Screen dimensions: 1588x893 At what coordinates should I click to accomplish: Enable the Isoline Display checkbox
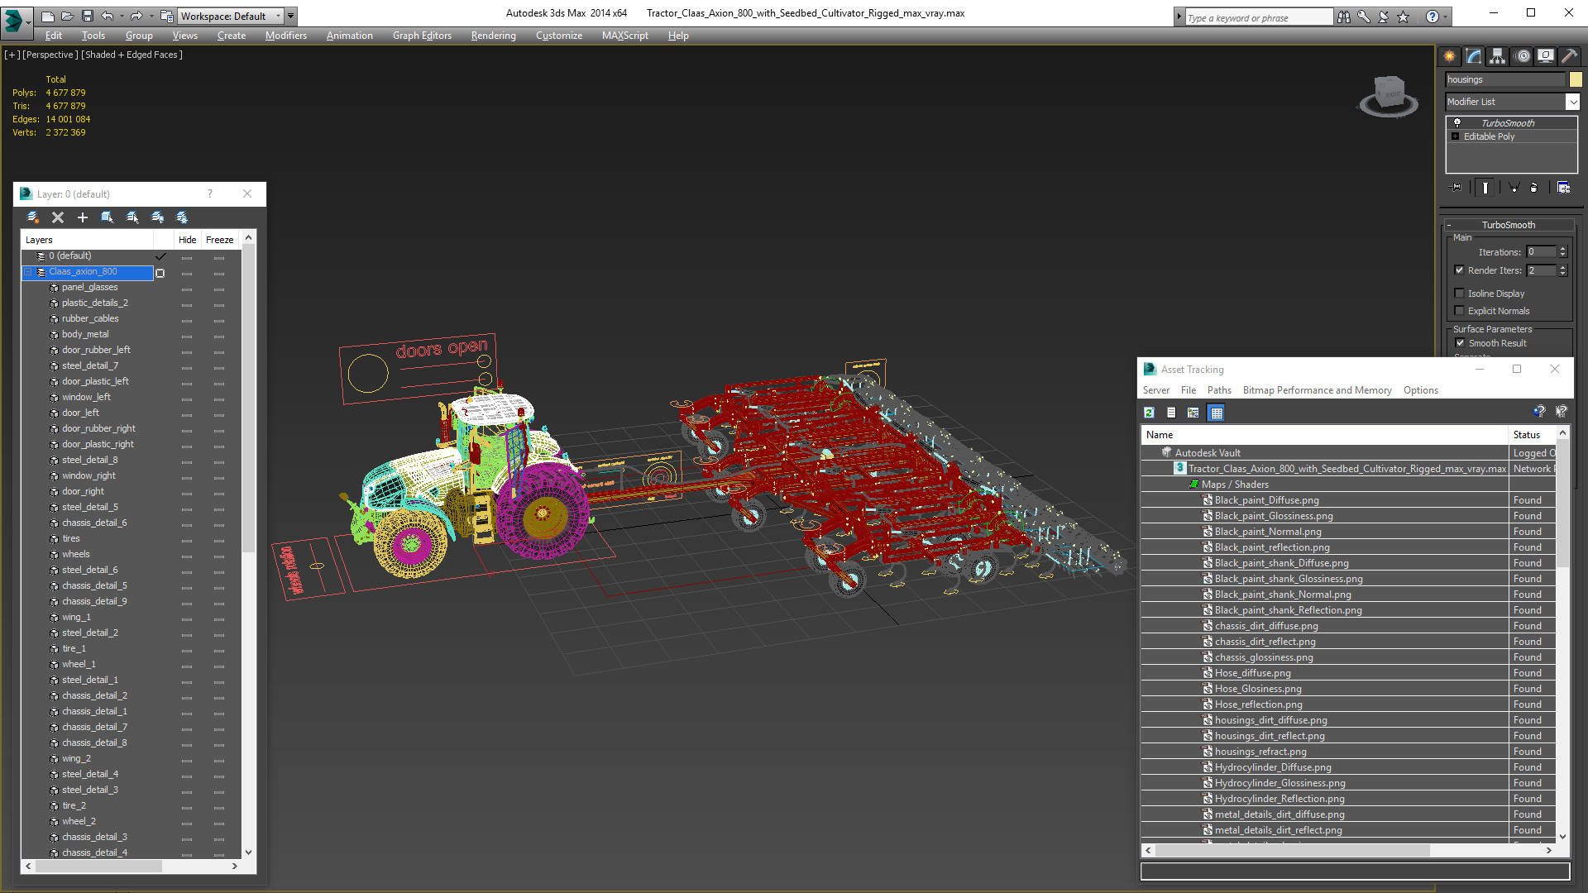coord(1460,294)
